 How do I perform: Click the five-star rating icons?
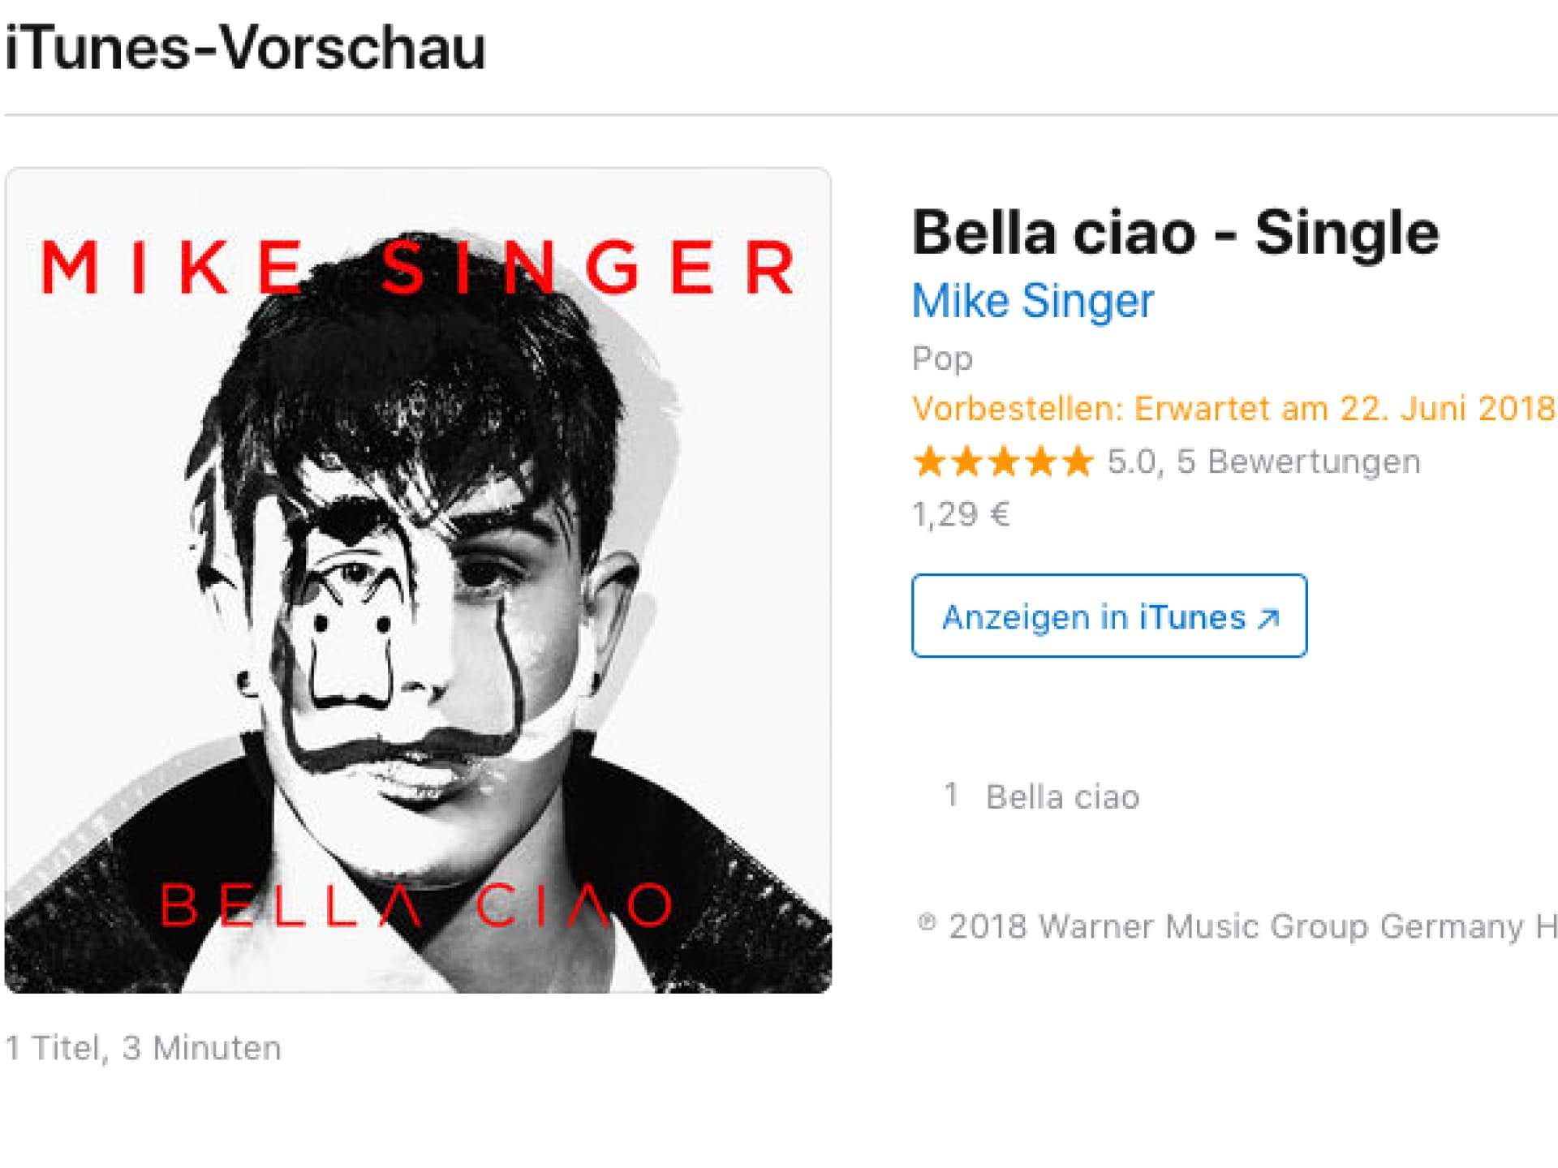tap(1003, 462)
